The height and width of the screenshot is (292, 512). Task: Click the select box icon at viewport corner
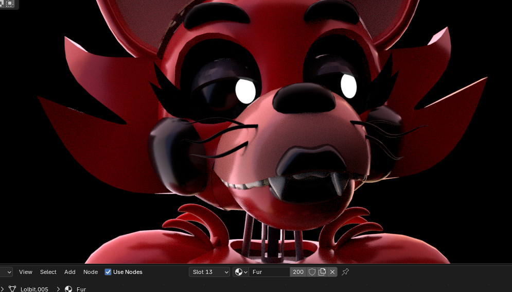point(9,3)
